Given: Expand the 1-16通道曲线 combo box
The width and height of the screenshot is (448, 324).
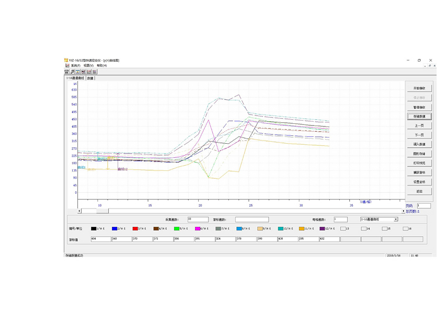Looking at the screenshot, I should click(396, 219).
